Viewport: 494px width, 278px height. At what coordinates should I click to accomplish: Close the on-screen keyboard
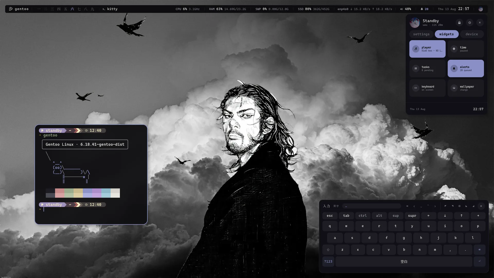(x=481, y=206)
